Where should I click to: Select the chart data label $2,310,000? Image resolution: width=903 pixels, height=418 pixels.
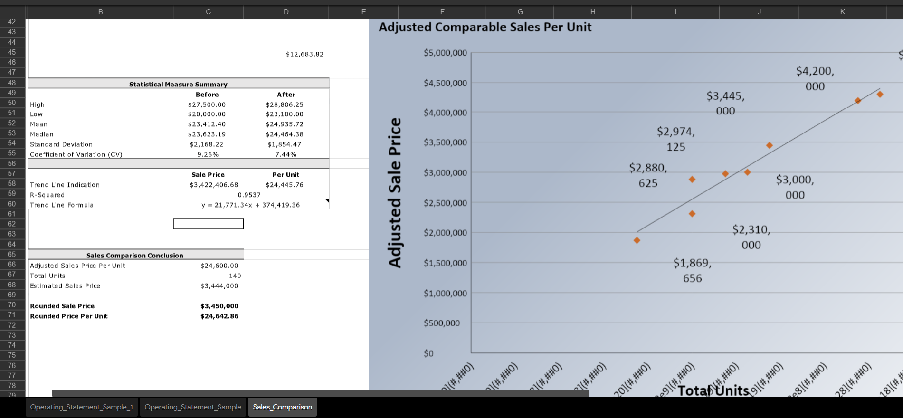click(x=751, y=237)
